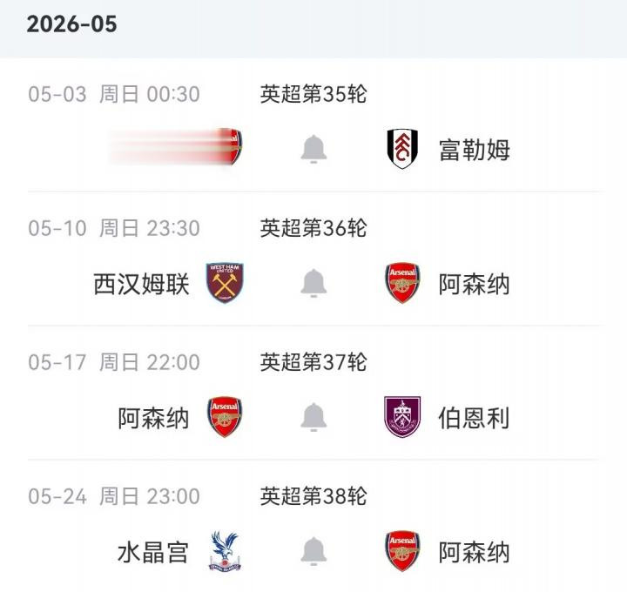The width and height of the screenshot is (627, 592).
Task: Tap Arsenal crest in the Crystal Palace match
Action: coord(401,552)
